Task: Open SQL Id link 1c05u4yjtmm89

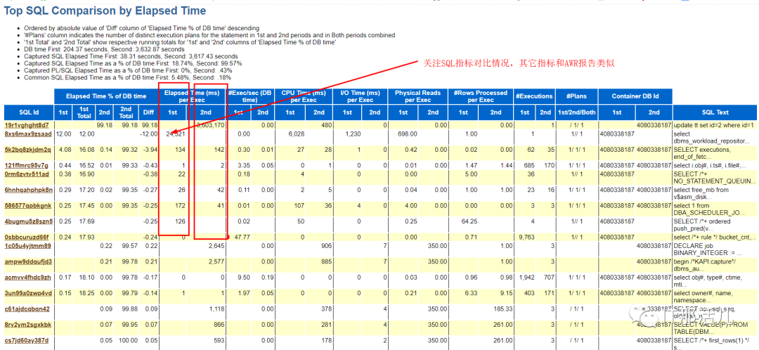Action: pos(27,245)
